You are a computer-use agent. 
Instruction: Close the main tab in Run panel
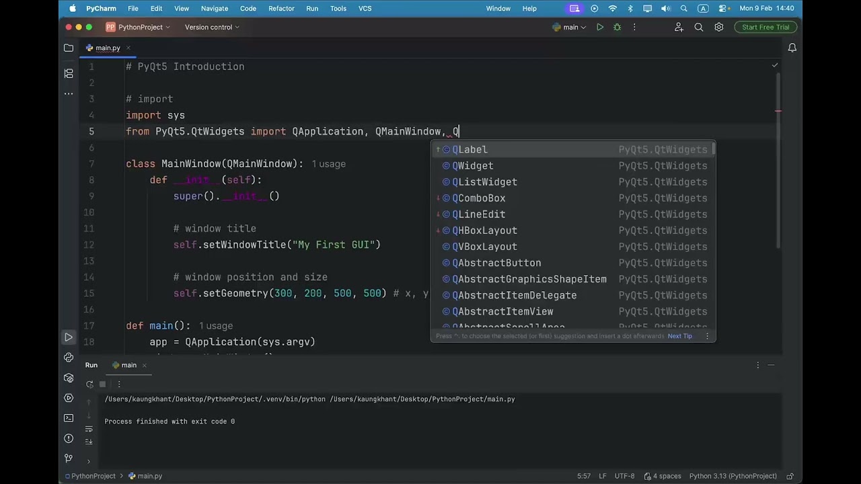[144, 365]
